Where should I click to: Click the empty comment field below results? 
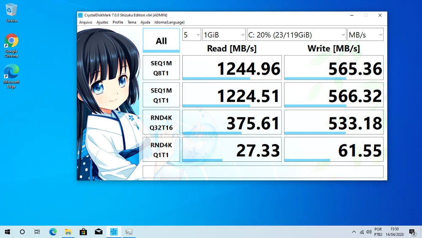(x=263, y=171)
